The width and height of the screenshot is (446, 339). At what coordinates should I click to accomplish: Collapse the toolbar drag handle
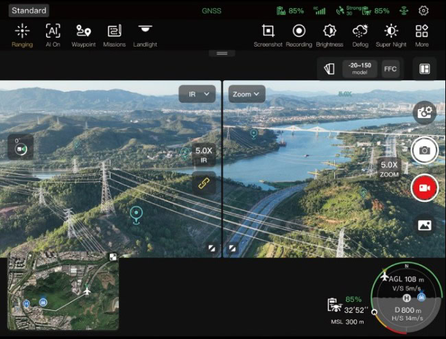(x=222, y=54)
